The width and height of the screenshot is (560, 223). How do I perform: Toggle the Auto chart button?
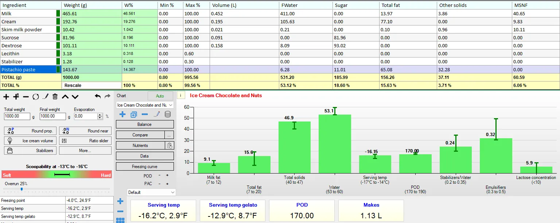[160, 96]
